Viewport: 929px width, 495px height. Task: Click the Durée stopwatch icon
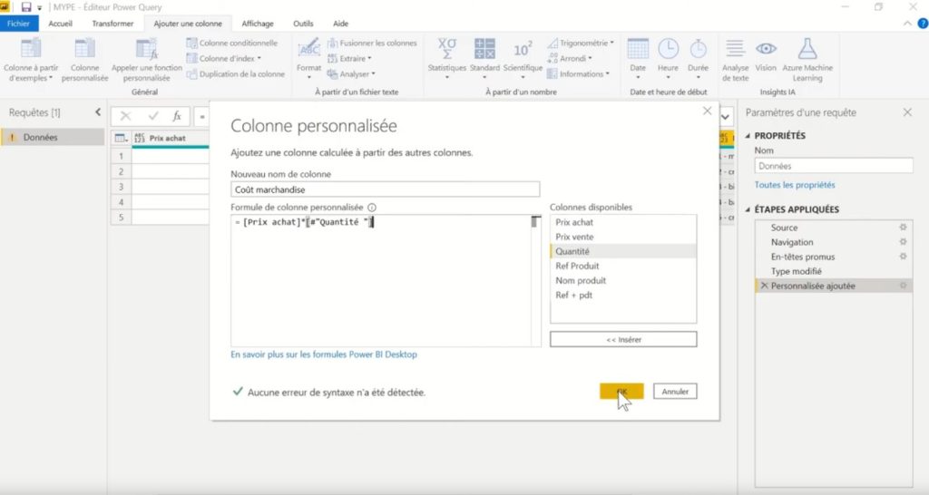coord(698,49)
